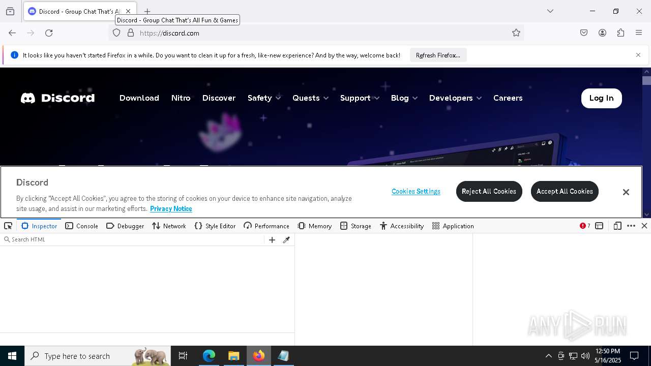Expand the Blog dropdown menu
The image size is (651, 366).
(404, 98)
